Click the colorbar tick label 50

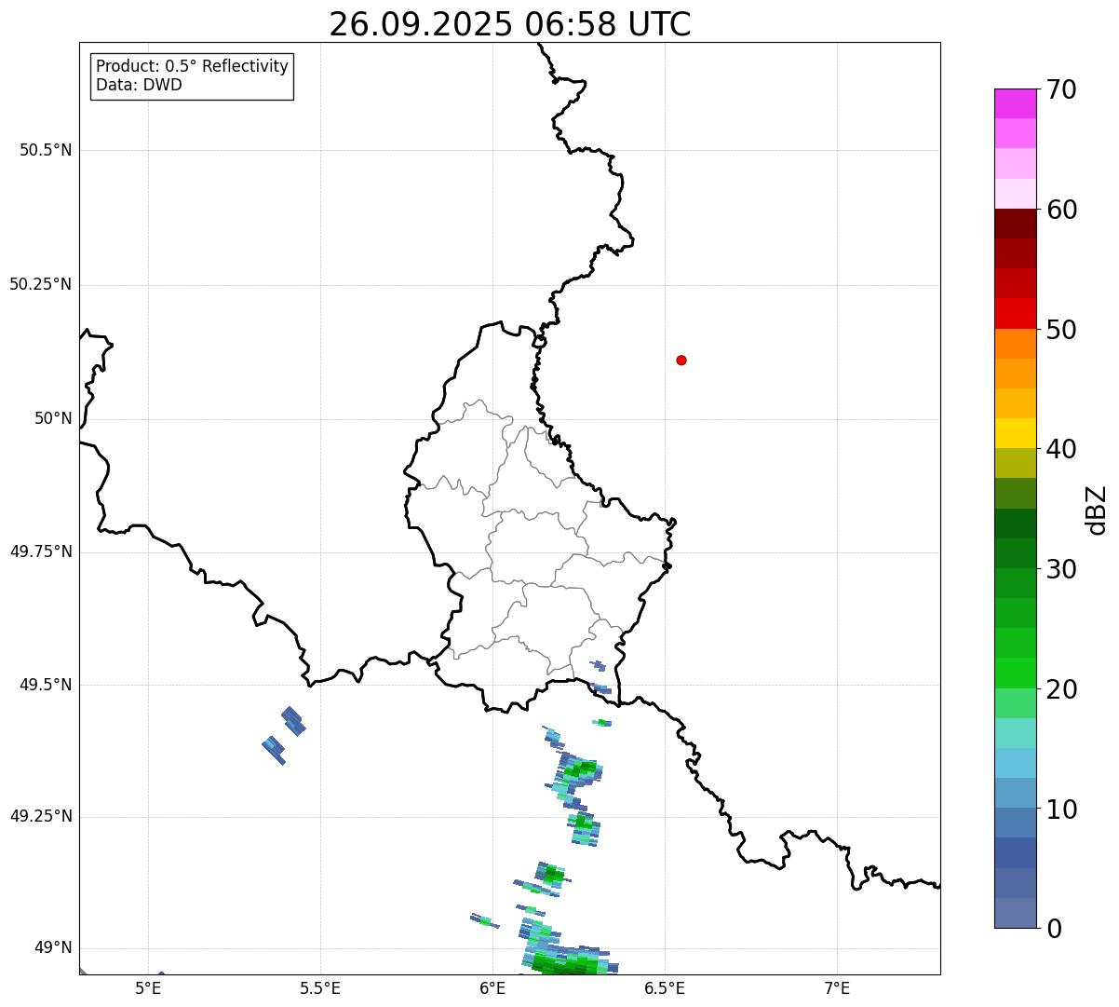coord(1061,330)
